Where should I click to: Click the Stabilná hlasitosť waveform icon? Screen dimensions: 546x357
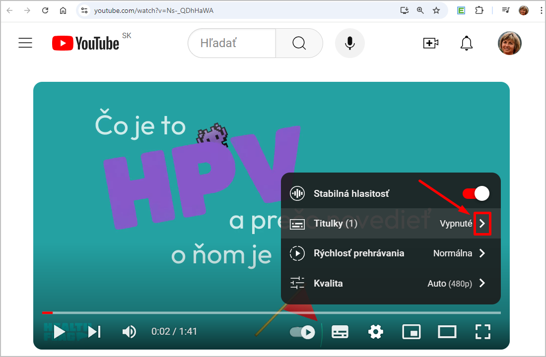297,193
